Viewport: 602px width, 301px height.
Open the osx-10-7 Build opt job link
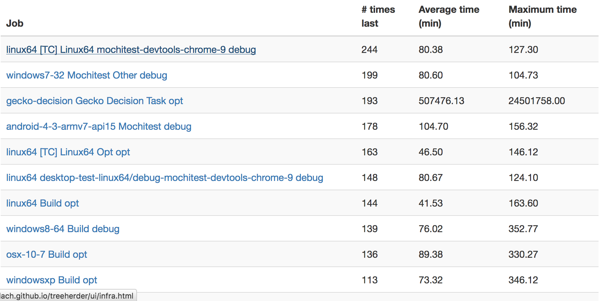[47, 255]
